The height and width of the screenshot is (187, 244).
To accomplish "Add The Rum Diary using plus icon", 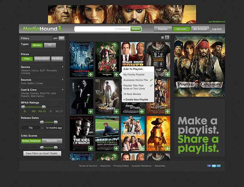I will tap(116, 111).
